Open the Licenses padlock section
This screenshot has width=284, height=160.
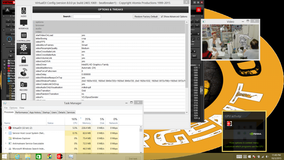coord(23,61)
